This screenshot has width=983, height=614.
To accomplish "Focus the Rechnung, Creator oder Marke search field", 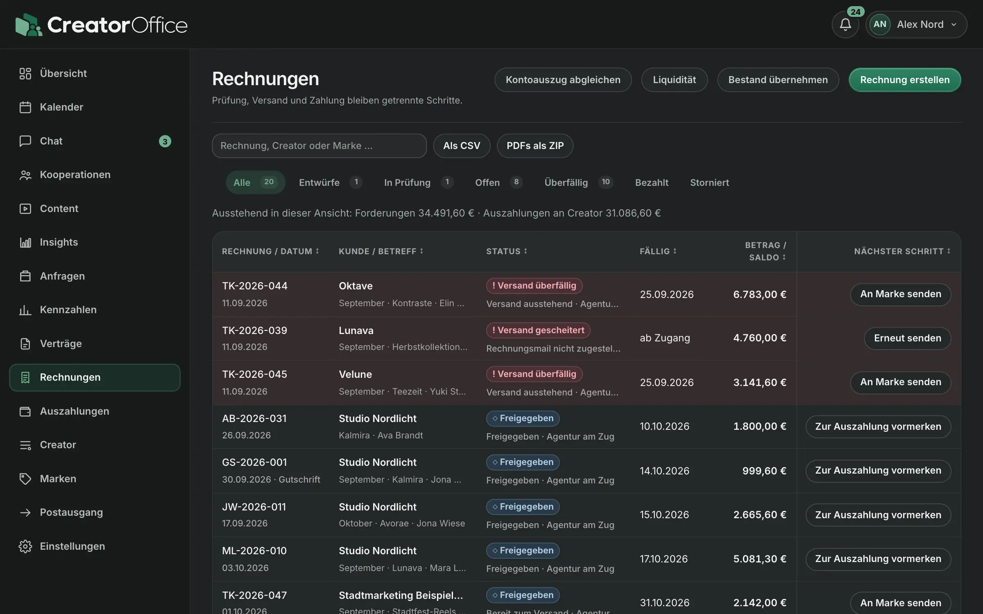I will point(319,146).
